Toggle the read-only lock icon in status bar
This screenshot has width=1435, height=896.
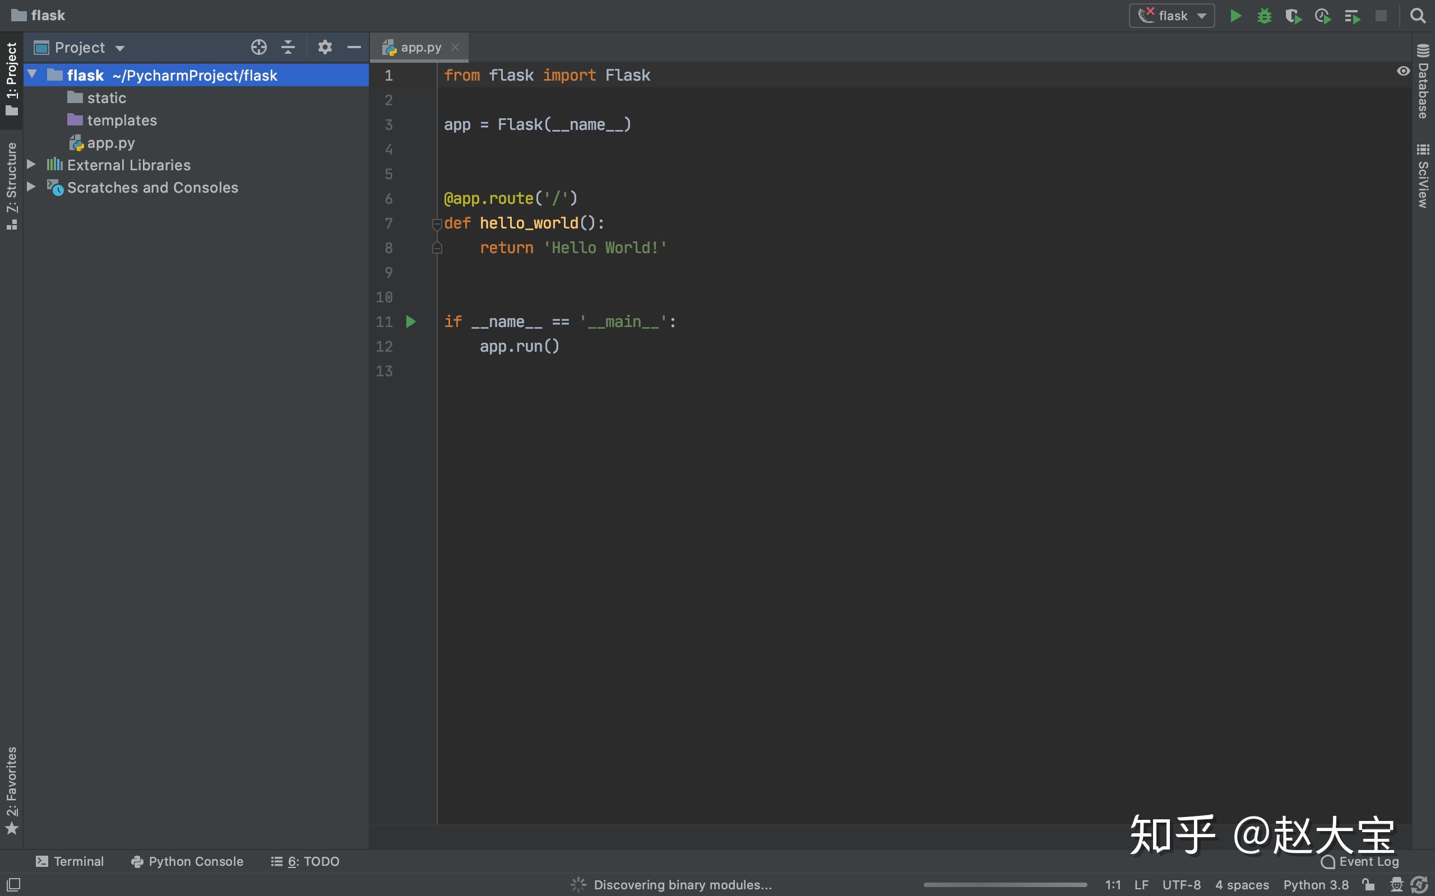point(1369,885)
